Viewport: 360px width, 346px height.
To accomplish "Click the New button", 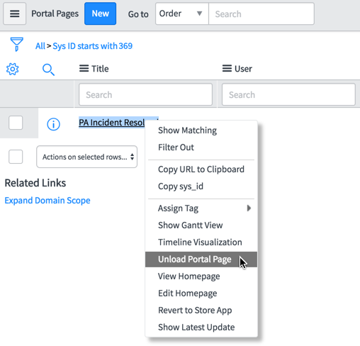I will click(100, 13).
